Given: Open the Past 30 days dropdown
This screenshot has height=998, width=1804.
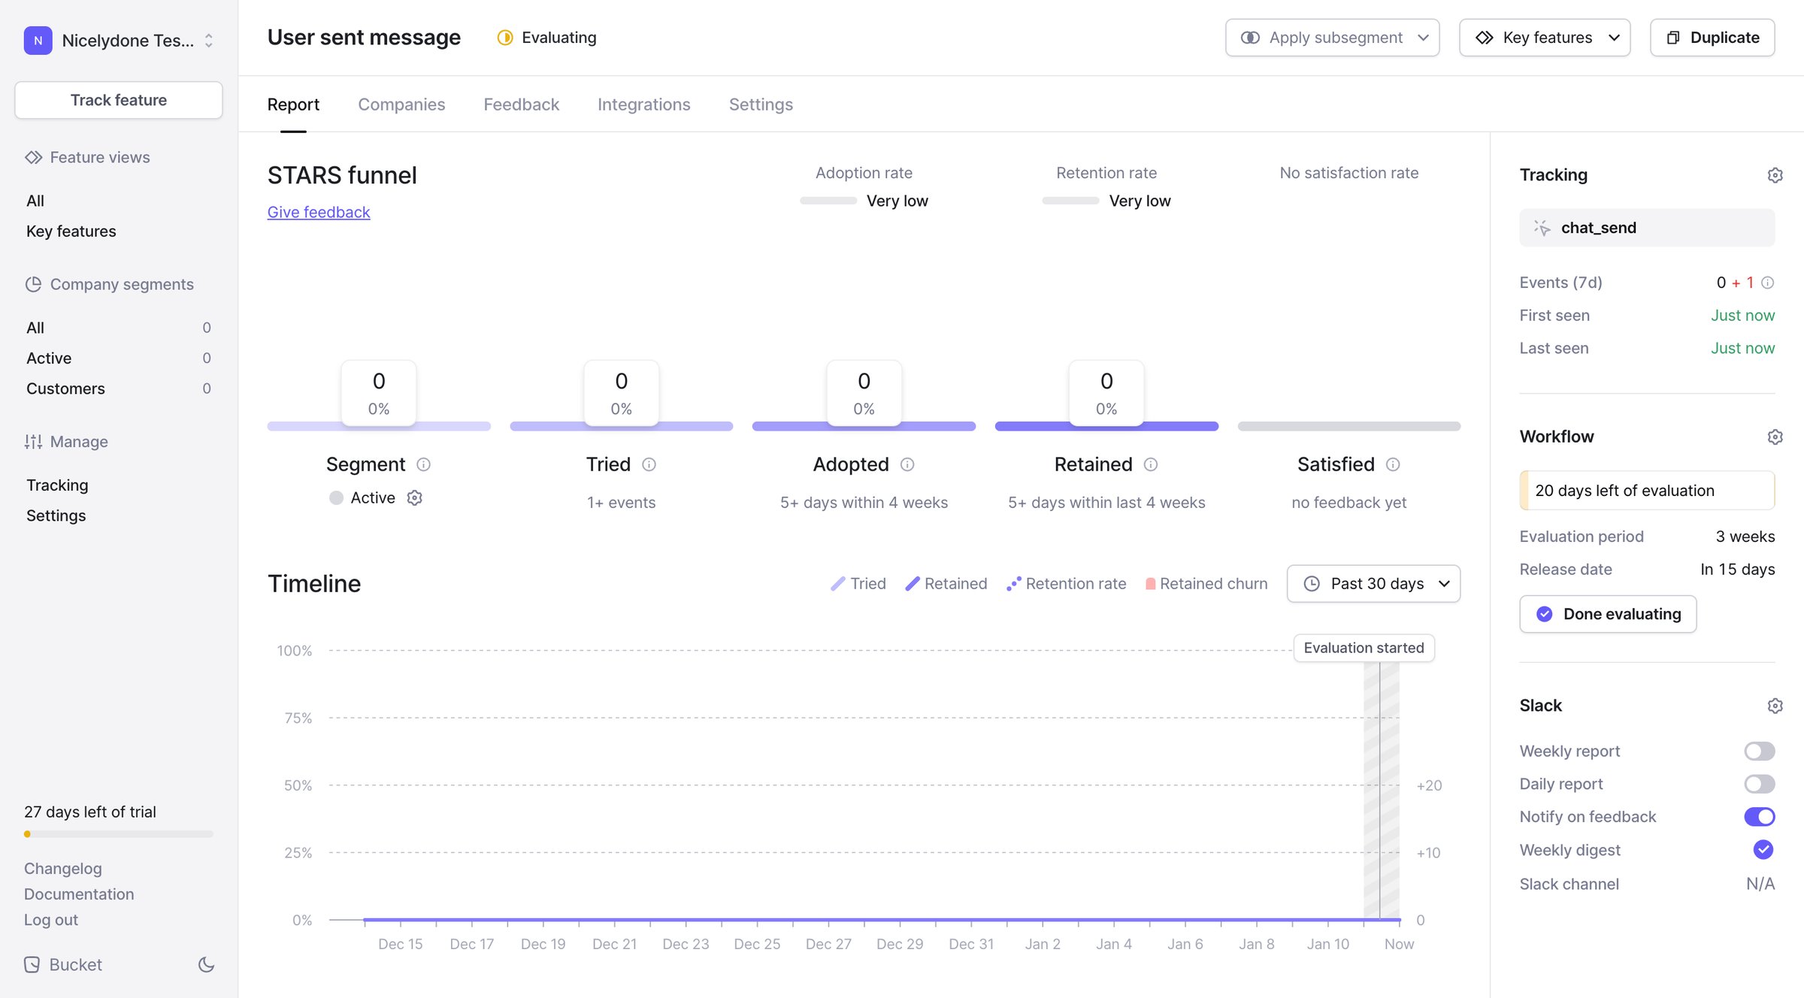Looking at the screenshot, I should [x=1373, y=584].
